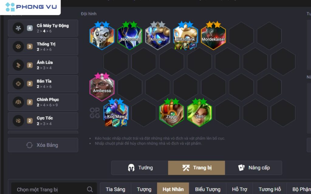Click the Ambessa champion on board
The height and width of the screenshot is (194, 311).
pyautogui.click(x=102, y=87)
